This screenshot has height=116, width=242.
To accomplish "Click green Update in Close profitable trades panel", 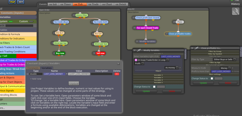I will 203,83.
